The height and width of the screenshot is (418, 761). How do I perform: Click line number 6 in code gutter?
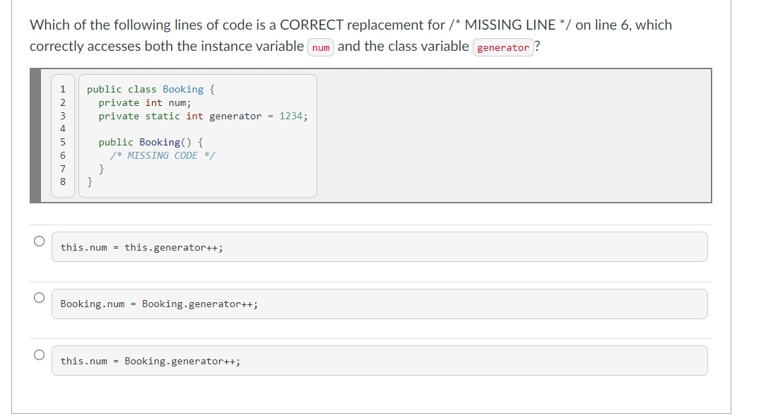[63, 155]
